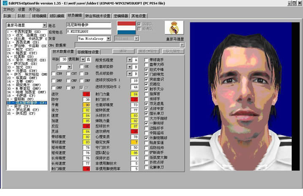Toggle the GK position checkbox

tap(81, 67)
